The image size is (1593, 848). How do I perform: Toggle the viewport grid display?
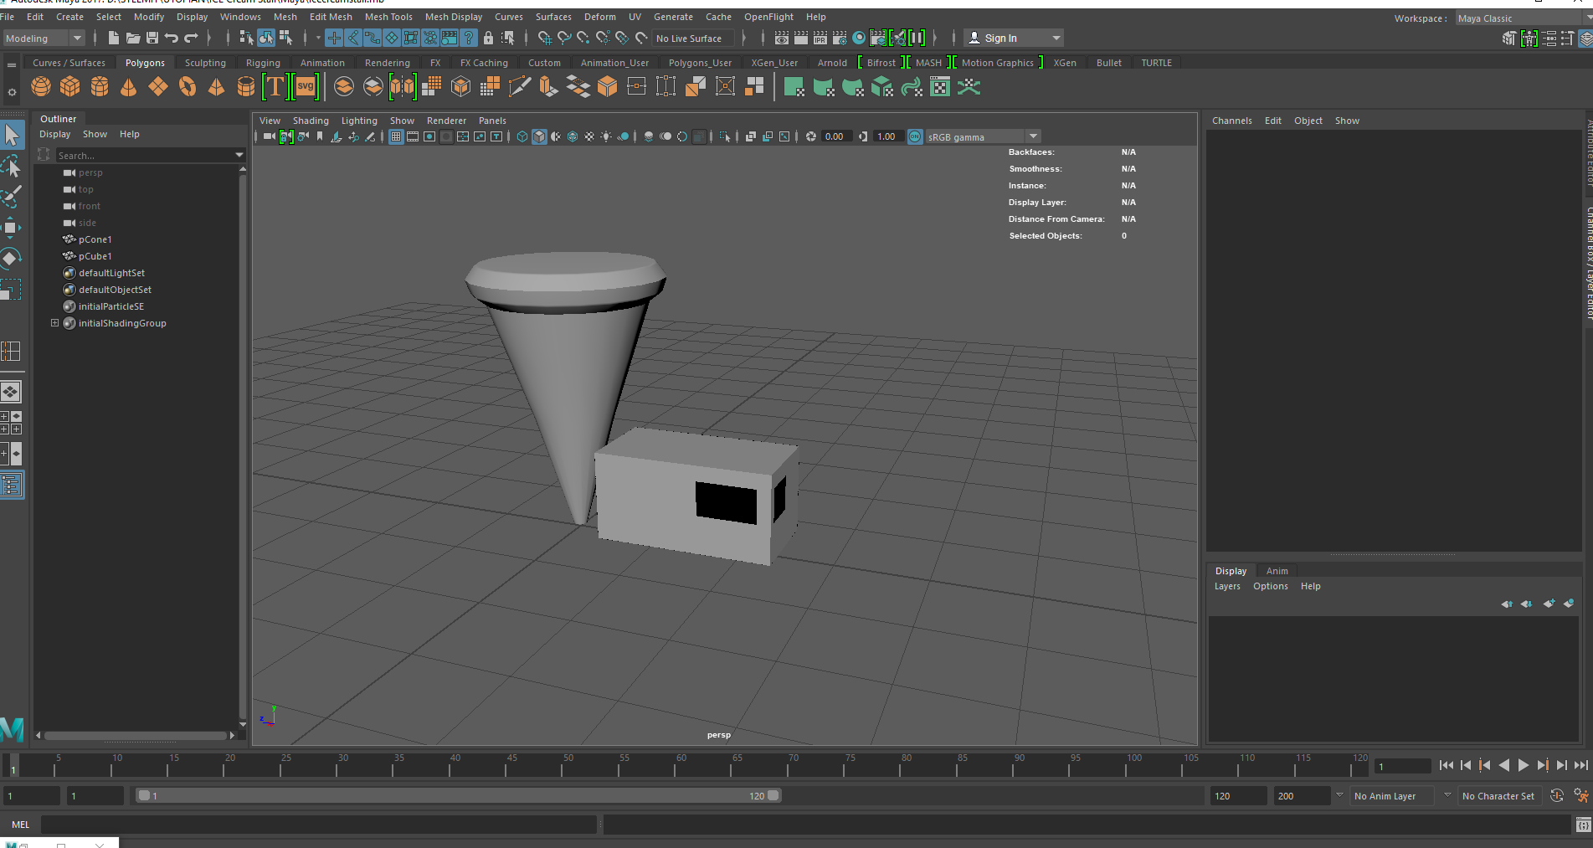[396, 136]
